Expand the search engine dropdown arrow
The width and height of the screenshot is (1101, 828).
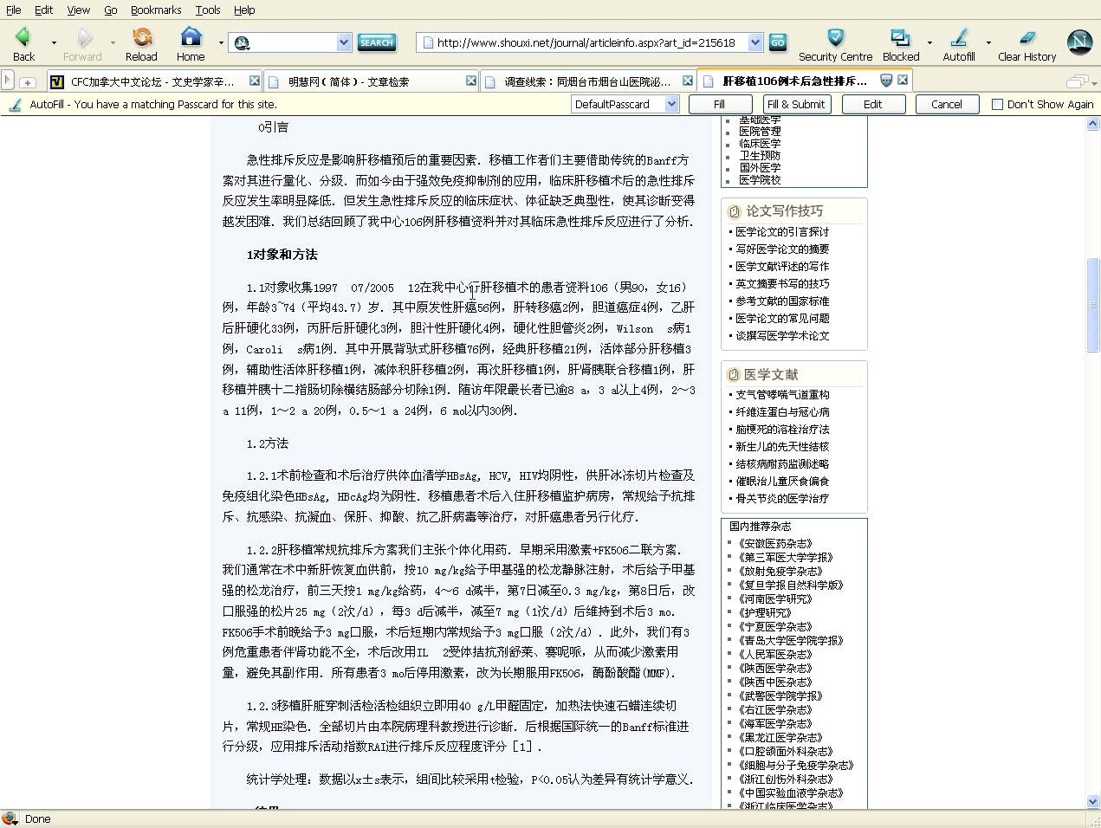point(343,42)
